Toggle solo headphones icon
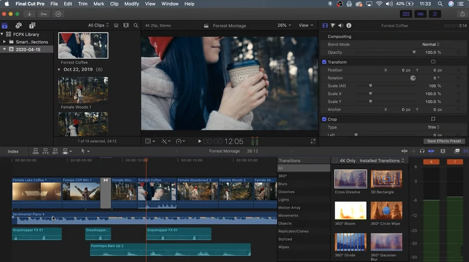The image size is (469, 262). click(422, 151)
